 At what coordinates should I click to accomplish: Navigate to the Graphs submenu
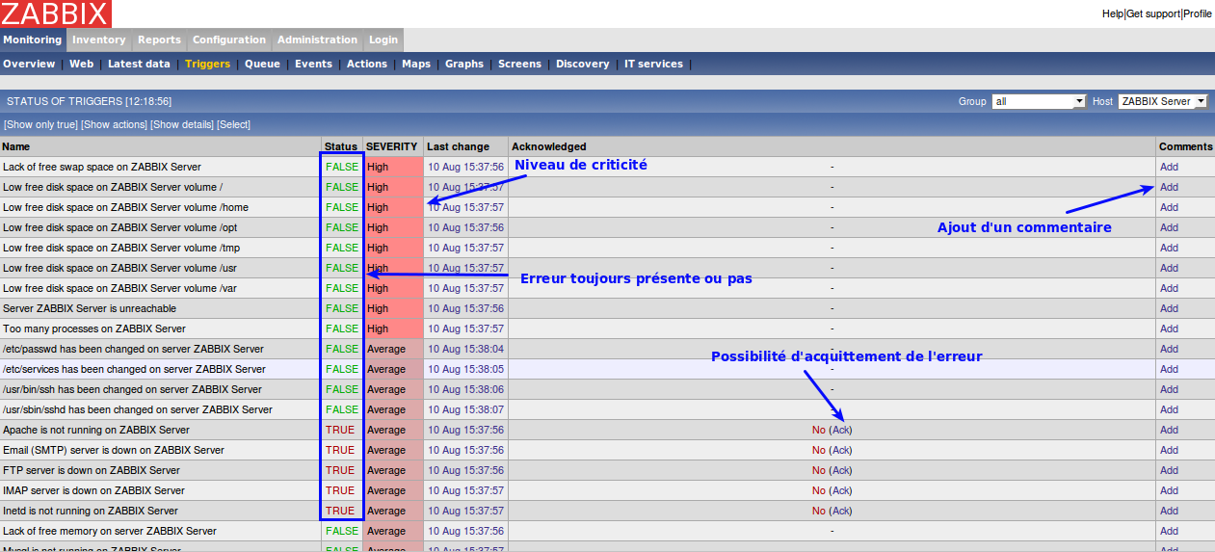pos(463,64)
